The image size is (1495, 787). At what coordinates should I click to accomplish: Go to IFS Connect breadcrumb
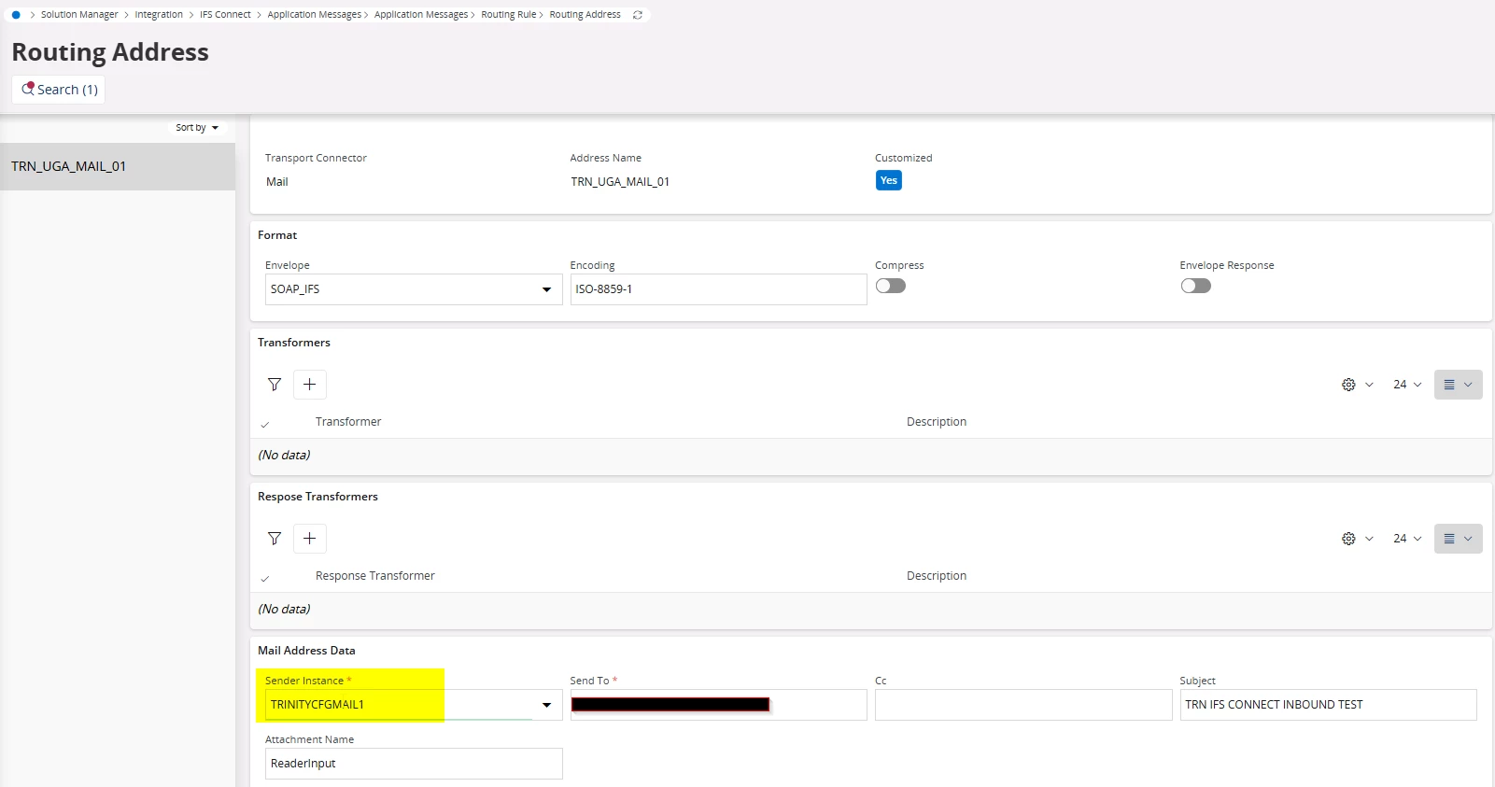[225, 15]
